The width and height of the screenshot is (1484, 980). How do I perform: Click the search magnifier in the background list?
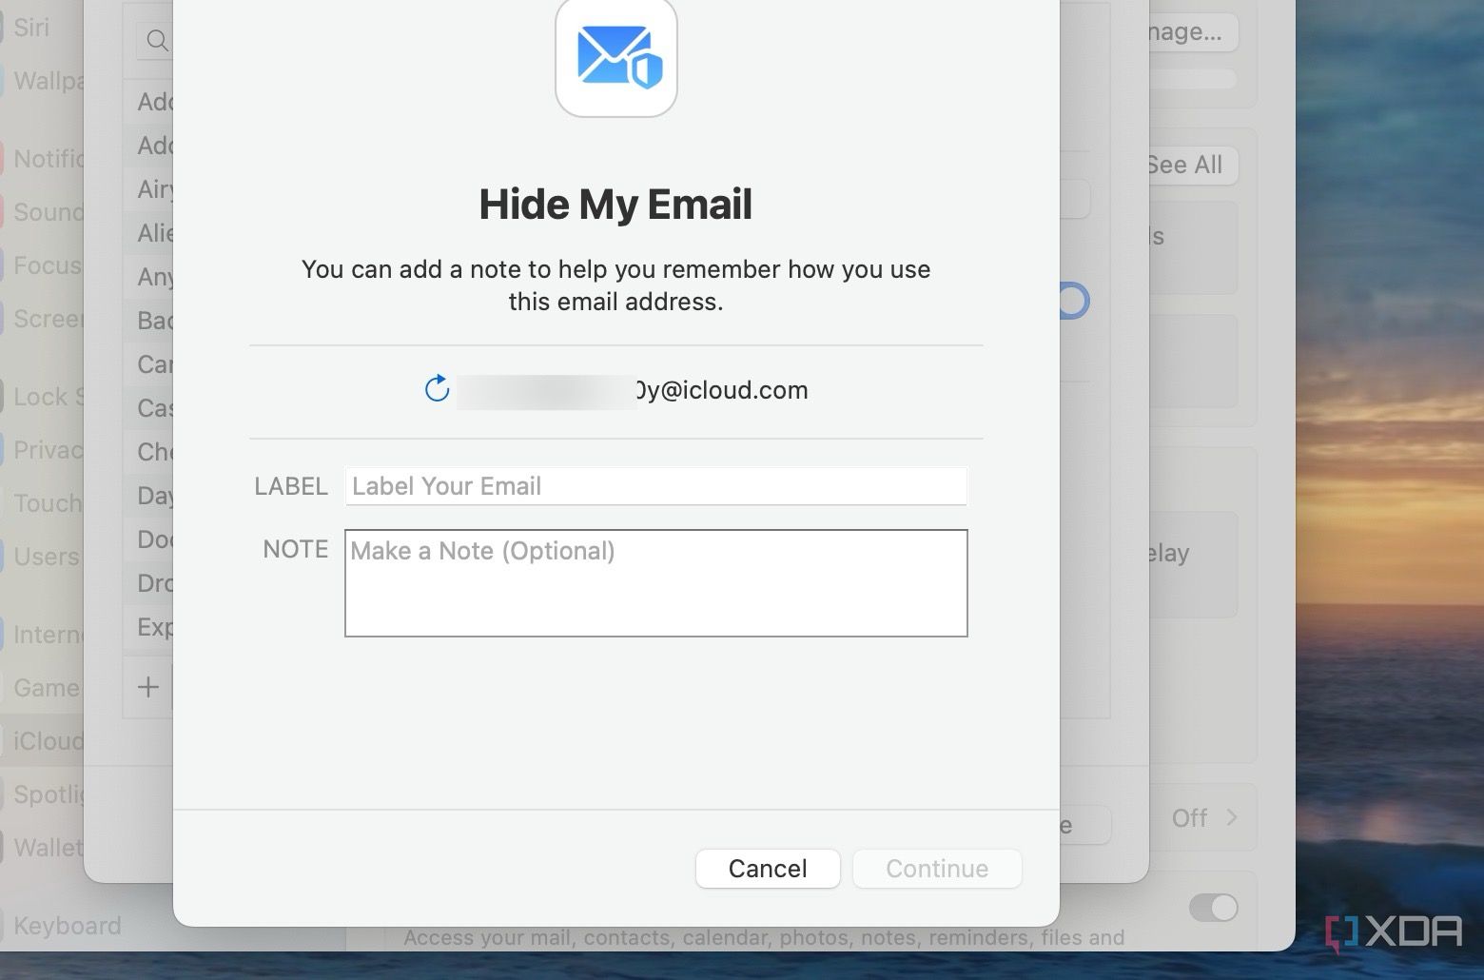pyautogui.click(x=158, y=41)
